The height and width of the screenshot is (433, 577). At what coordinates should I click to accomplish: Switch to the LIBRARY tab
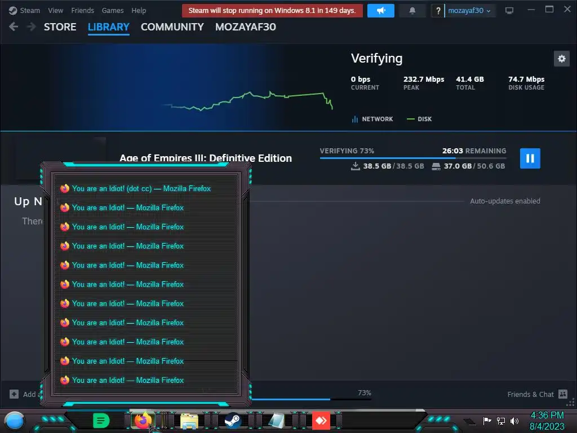click(x=109, y=27)
